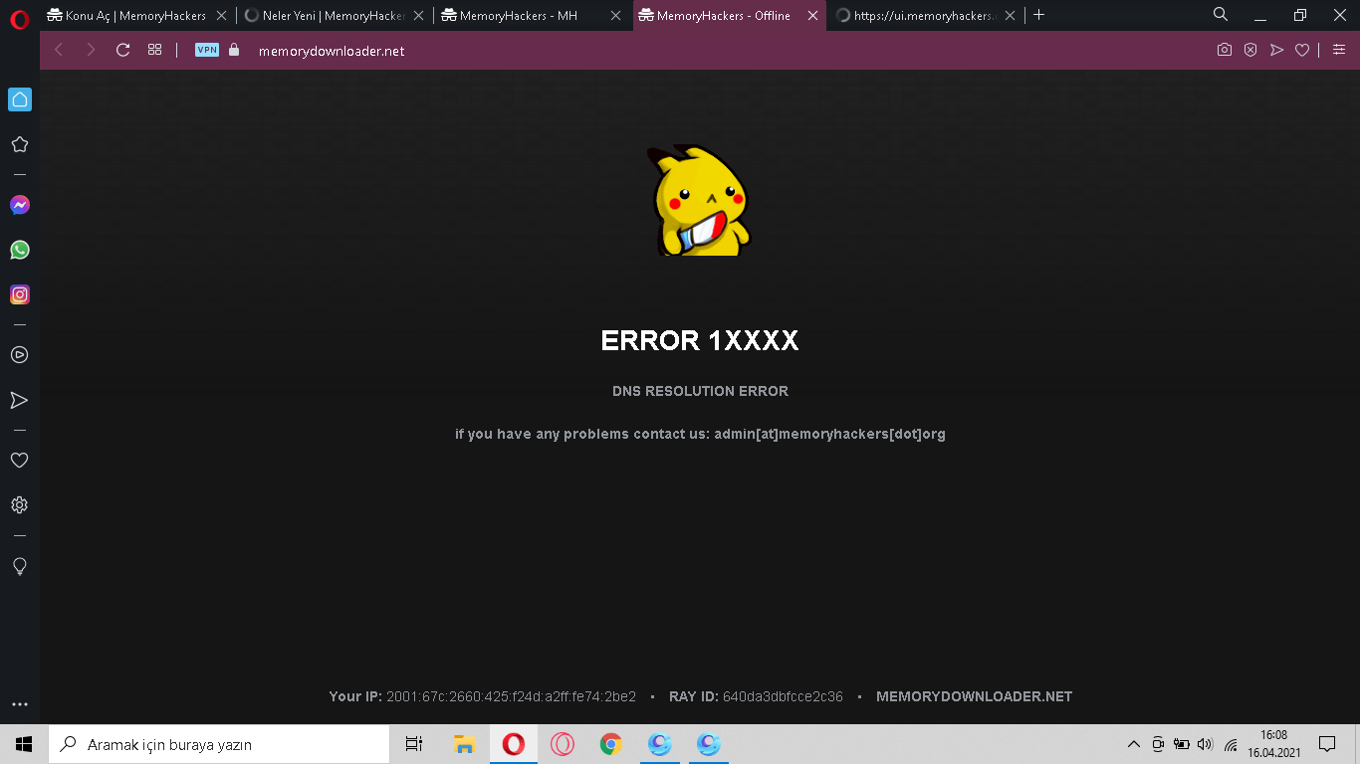The image size is (1360, 764).
Task: Open Settings gear in the sidebar
Action: tap(19, 505)
